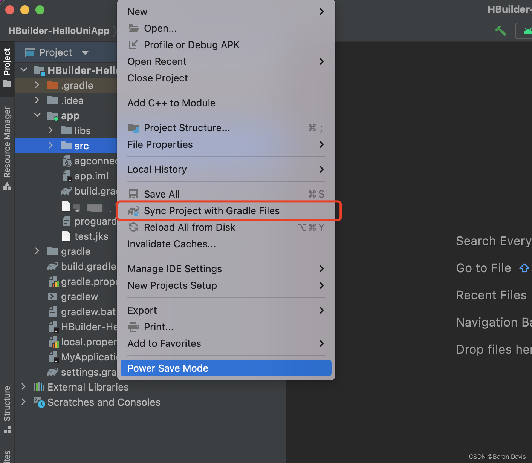Select the app.iml file
532x463 pixels.
pos(91,176)
